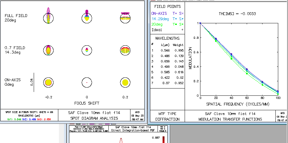The image size is (288, 143).
Task: Click the full-field spot at zero focus shift
Action: click(87, 17)
